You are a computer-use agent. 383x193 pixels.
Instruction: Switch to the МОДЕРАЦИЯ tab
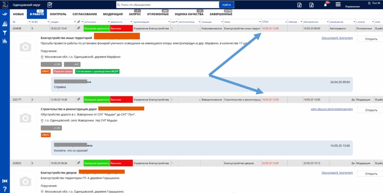(113, 14)
